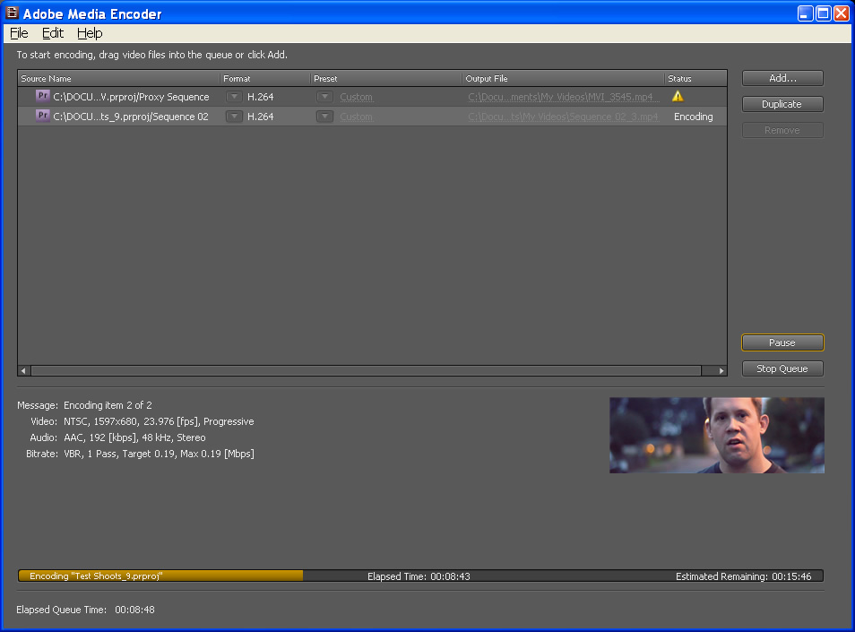Screen dimensions: 855x632
Task: Open the Custom preset link for Proxy Sequence
Action: [356, 97]
